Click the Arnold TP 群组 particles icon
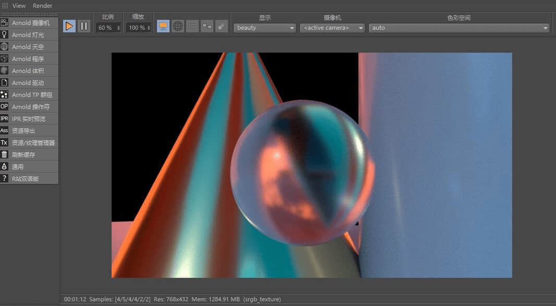 click(x=5, y=95)
